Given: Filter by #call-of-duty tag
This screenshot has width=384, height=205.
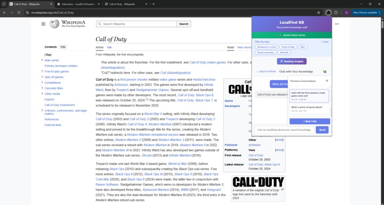Looking at the screenshot, I should point(288,47).
